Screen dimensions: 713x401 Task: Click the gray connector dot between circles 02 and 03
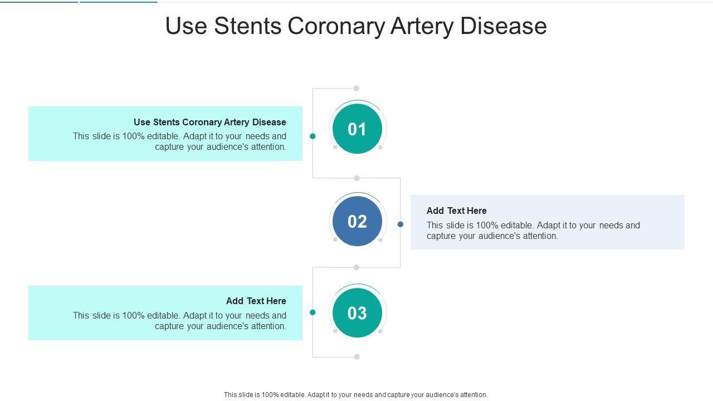point(356,267)
